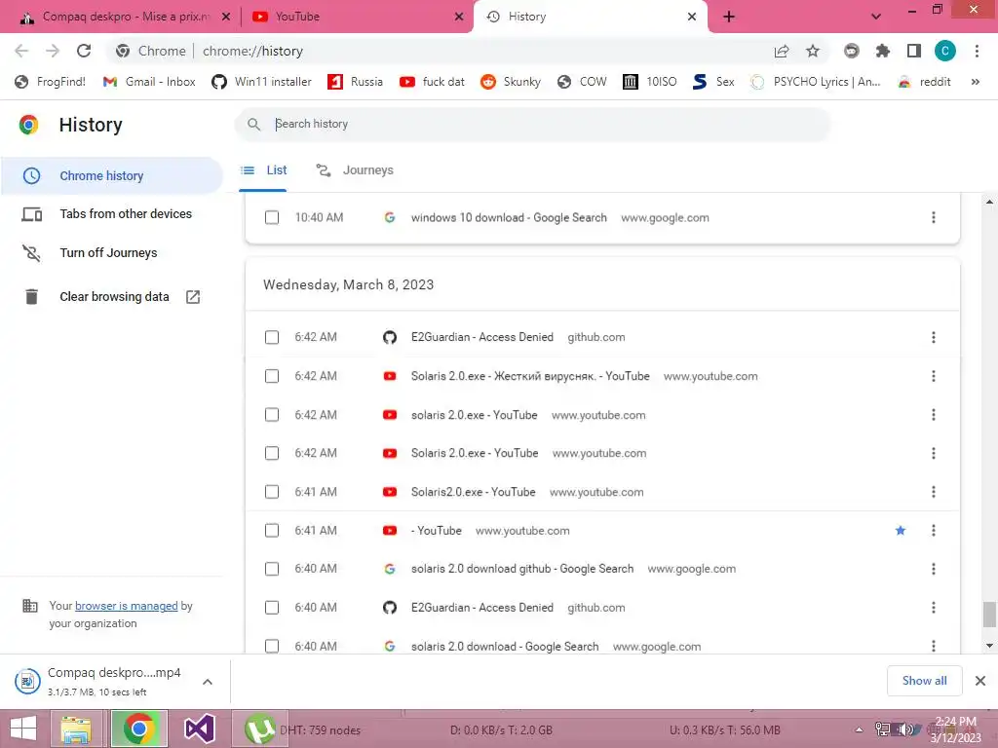This screenshot has height=748, width=998.
Task: Open Visual Studio from the taskbar
Action: 199,729
